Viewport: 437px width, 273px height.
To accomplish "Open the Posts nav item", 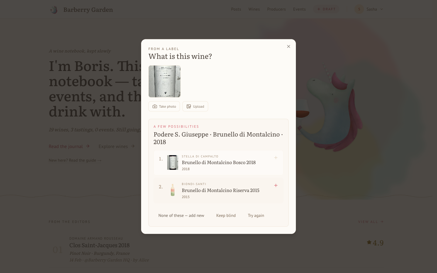I will pos(236,9).
